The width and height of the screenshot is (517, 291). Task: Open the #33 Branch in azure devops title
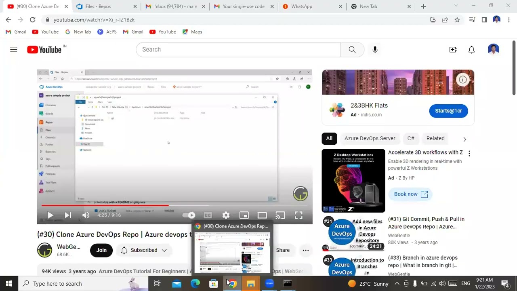coord(423,261)
